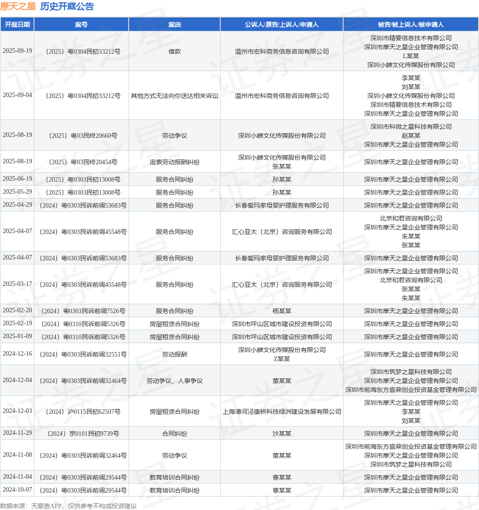The height and width of the screenshot is (510, 479).
Task: Click the 案由 column header
Action: click(175, 25)
